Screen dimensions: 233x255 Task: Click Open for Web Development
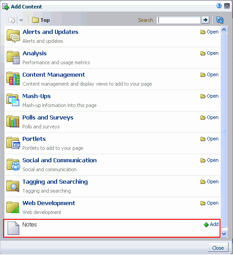[209, 203]
